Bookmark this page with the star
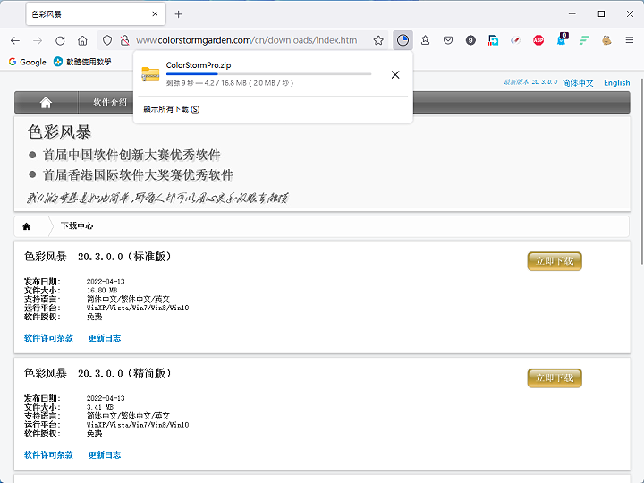644x483 pixels. pyautogui.click(x=378, y=40)
